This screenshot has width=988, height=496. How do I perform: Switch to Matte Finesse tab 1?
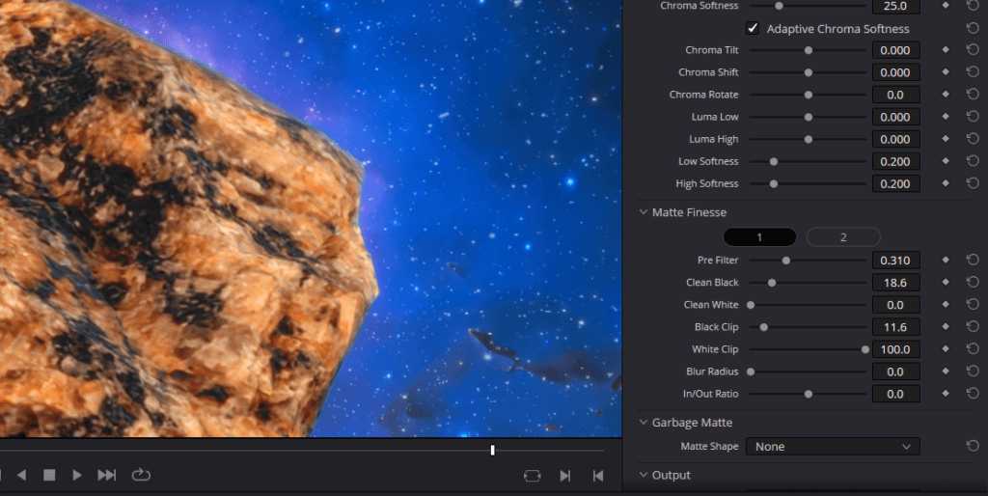760,237
